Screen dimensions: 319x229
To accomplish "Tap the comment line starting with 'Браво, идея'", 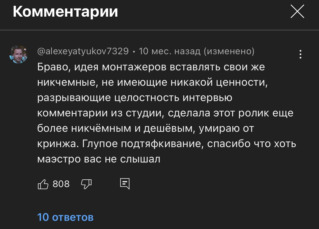I will click(151, 67).
